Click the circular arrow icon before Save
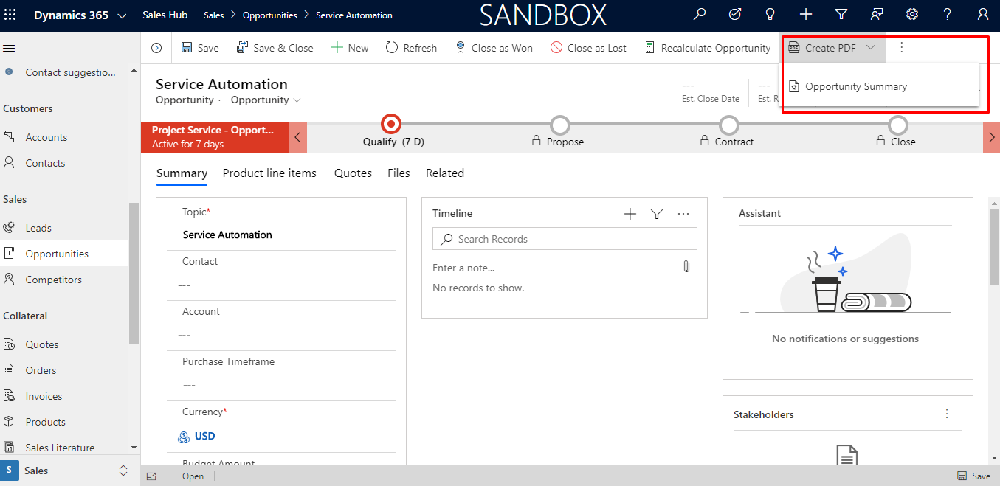Image resolution: width=1000 pixels, height=486 pixels. pos(156,48)
